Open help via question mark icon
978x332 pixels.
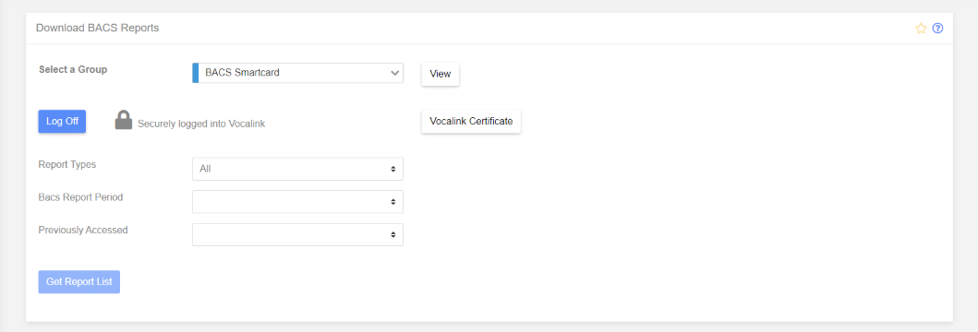(x=937, y=28)
